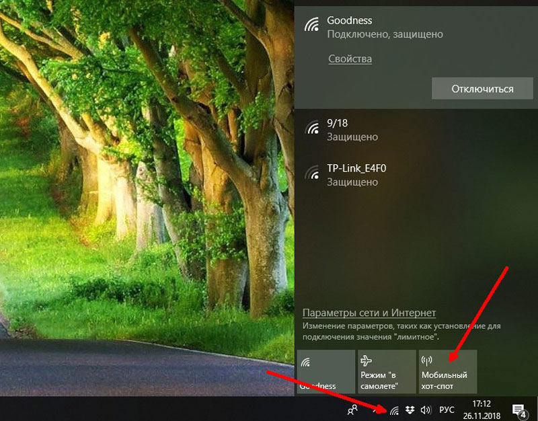Open Свойства for the Goodness network
Image resolution: width=538 pixels, height=421 pixels.
(x=350, y=59)
